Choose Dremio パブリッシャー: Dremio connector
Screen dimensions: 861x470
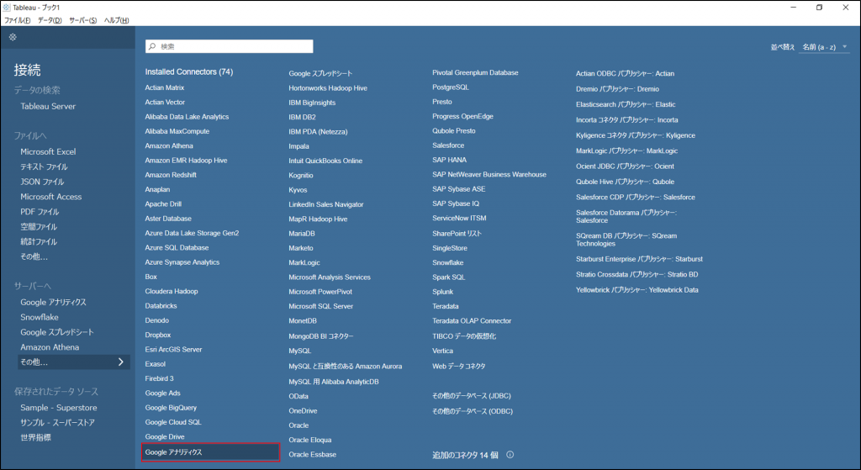(617, 89)
